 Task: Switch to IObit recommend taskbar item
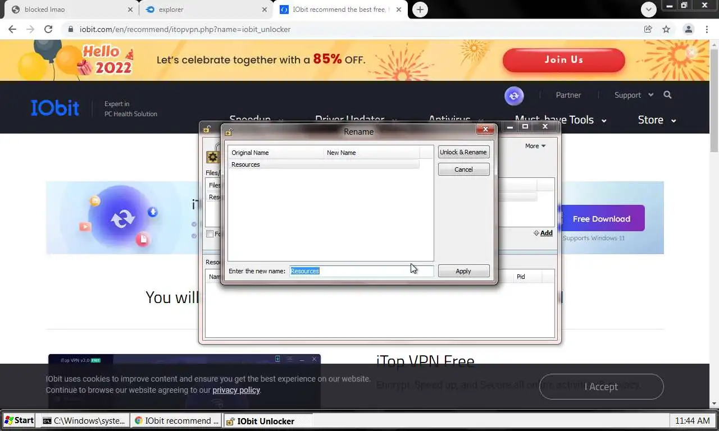click(177, 421)
